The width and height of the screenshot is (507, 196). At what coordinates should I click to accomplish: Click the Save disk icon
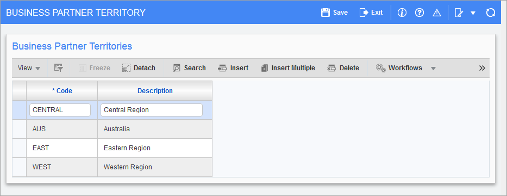(325, 13)
